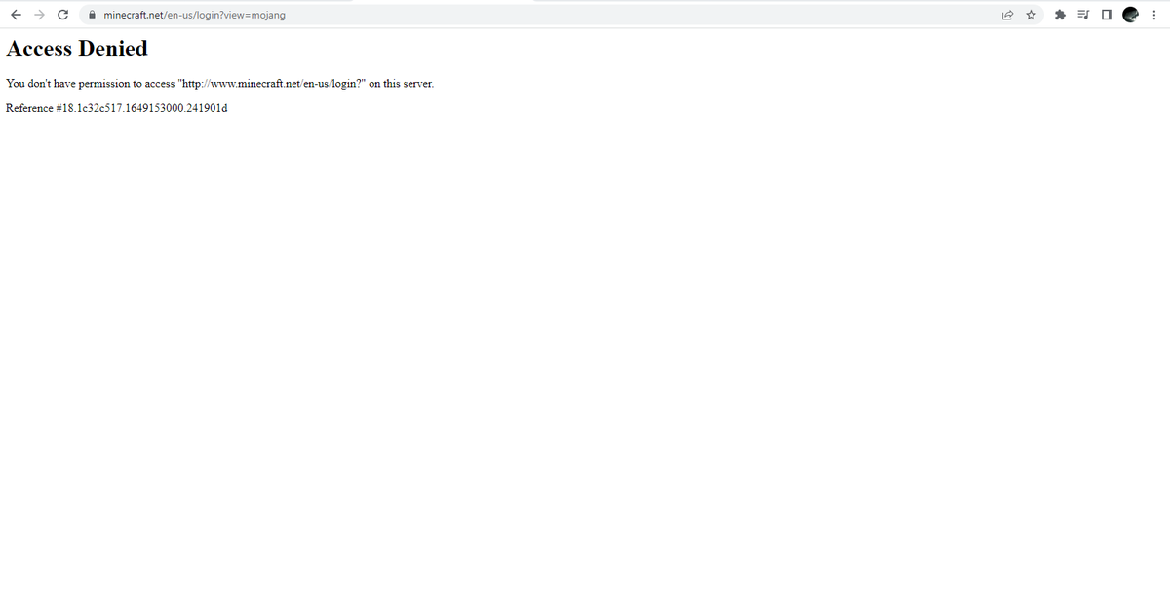Click inside the address bar
Screen dimensions: 1170x604
point(390,14)
